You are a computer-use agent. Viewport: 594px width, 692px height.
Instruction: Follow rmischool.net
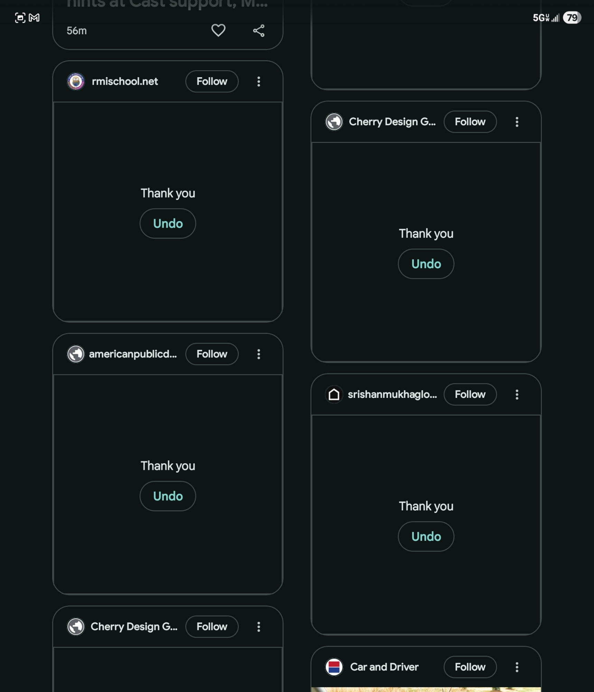[212, 81]
